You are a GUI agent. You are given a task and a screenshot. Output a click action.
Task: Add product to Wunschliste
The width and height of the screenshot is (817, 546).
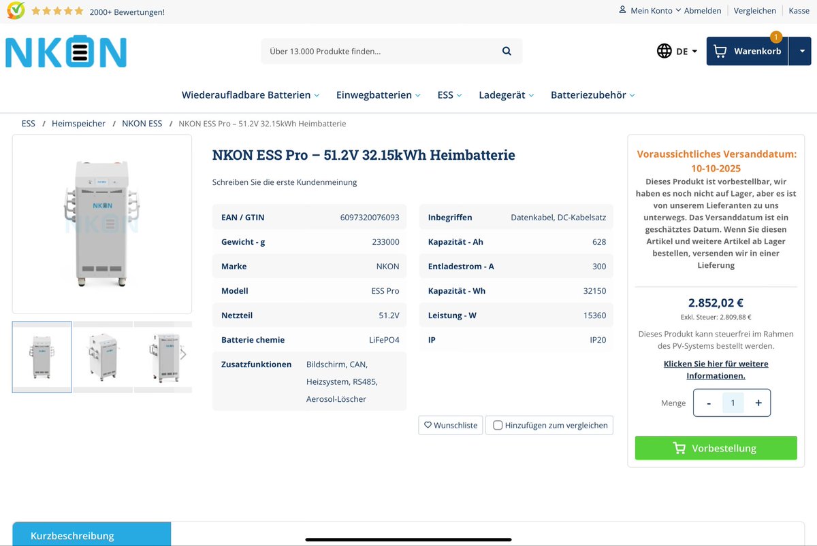[451, 425]
